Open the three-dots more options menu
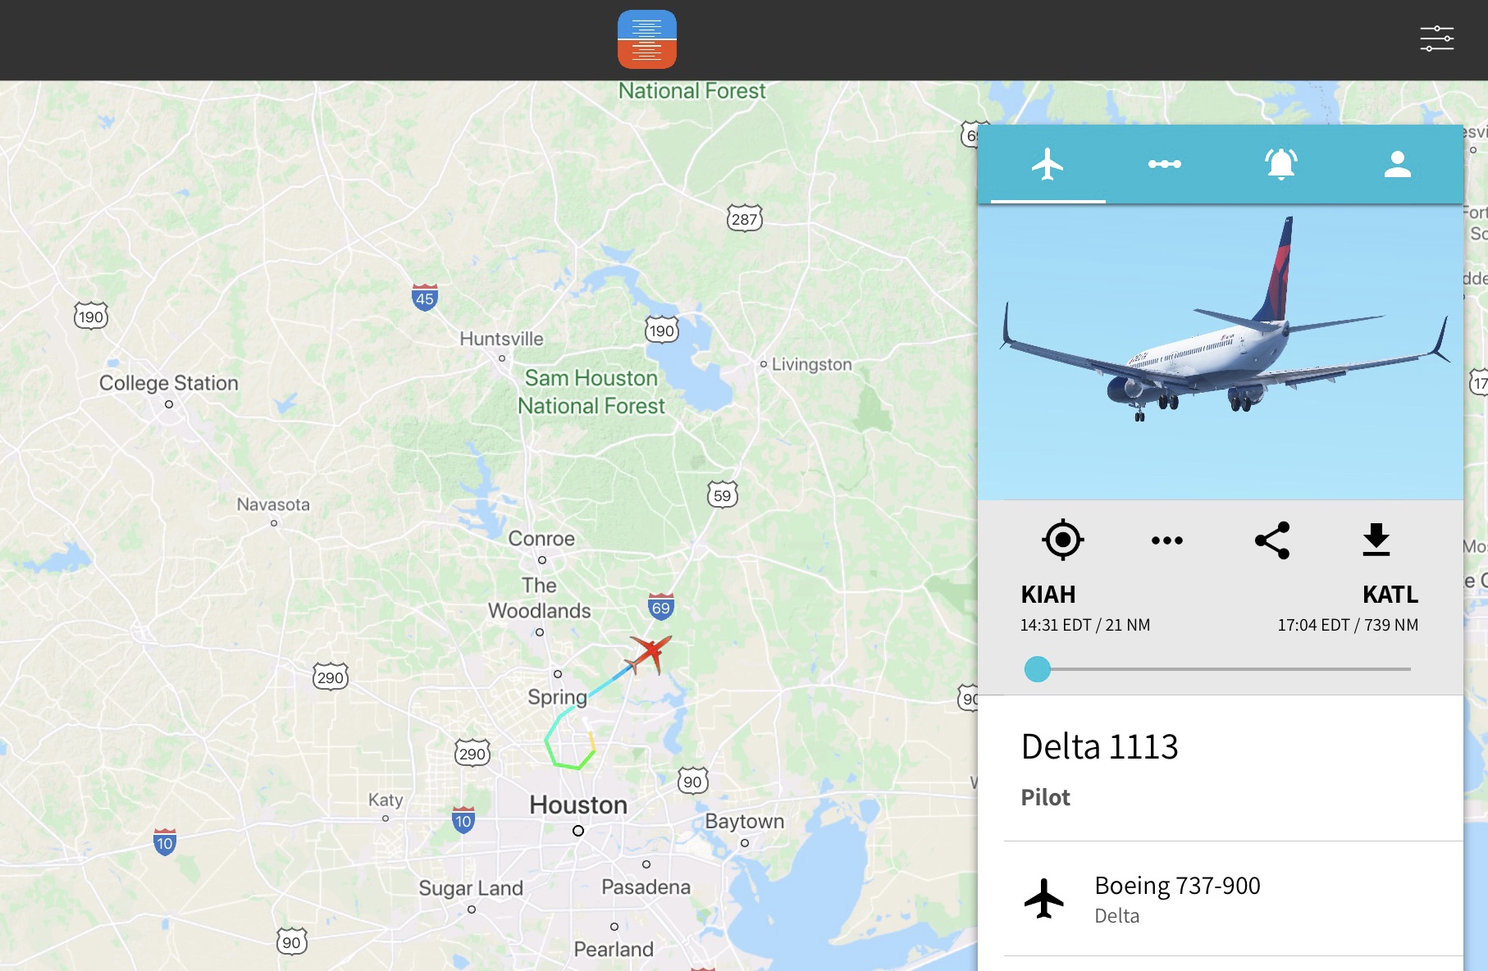 tap(1166, 540)
